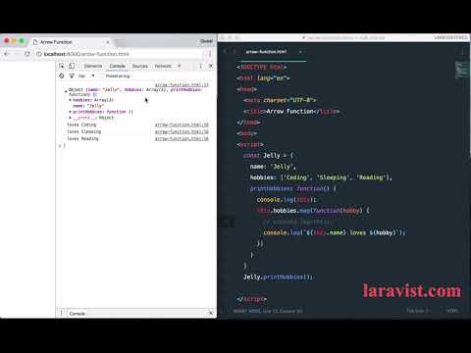Switch to the Sources panel
The height and width of the screenshot is (353, 471).
[x=140, y=66]
